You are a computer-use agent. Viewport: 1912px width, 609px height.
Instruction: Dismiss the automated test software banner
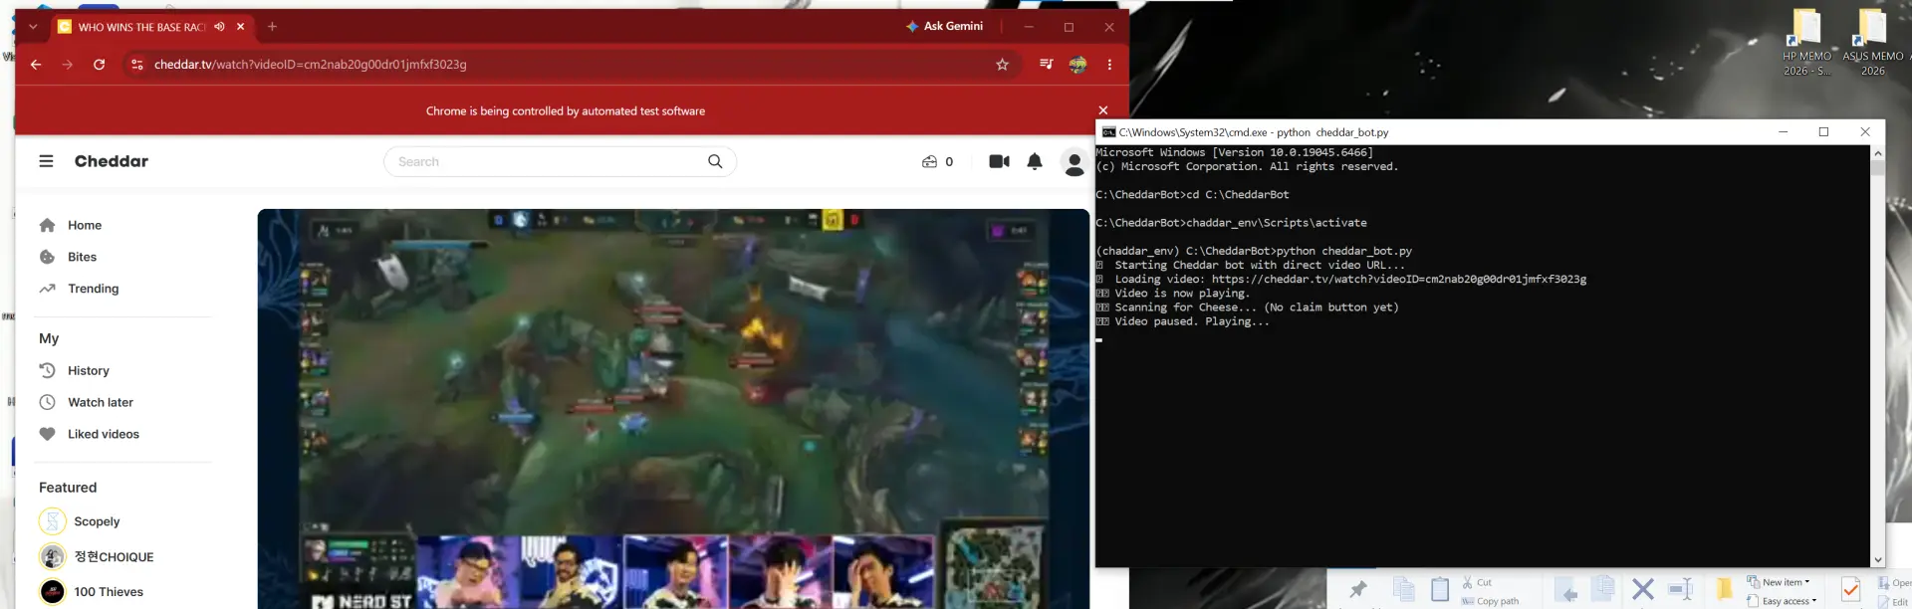click(1102, 110)
